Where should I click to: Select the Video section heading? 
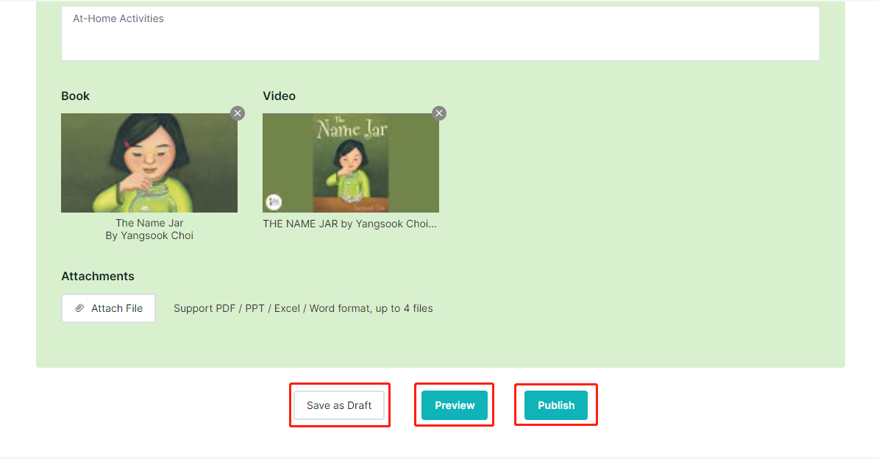coord(280,96)
